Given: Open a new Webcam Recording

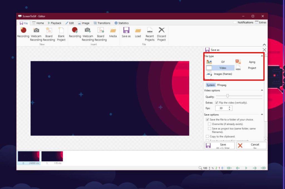Looking at the screenshot, I should coord(36,33).
